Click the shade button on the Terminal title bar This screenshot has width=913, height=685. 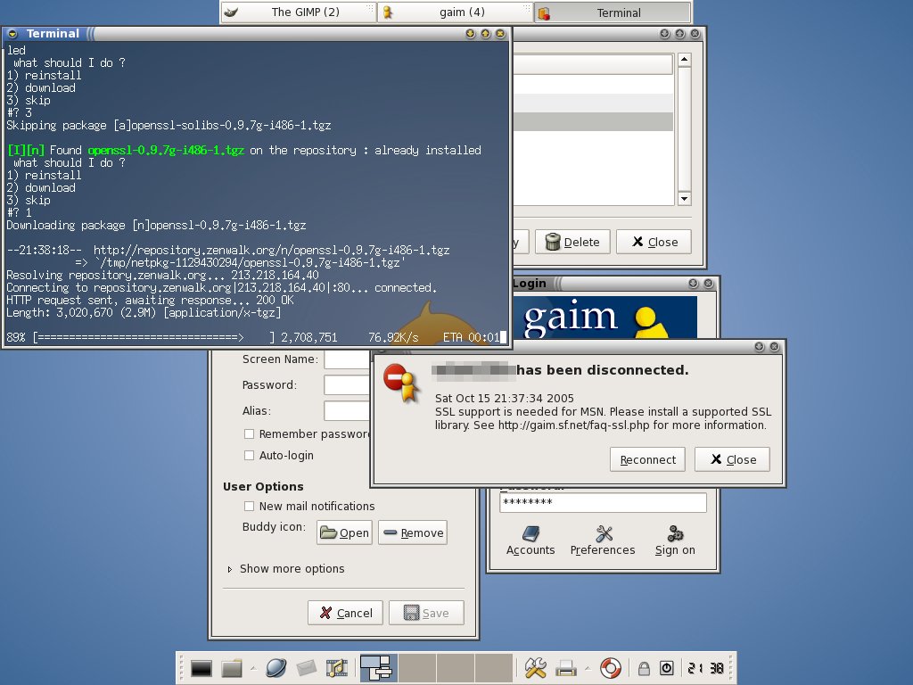point(471,34)
